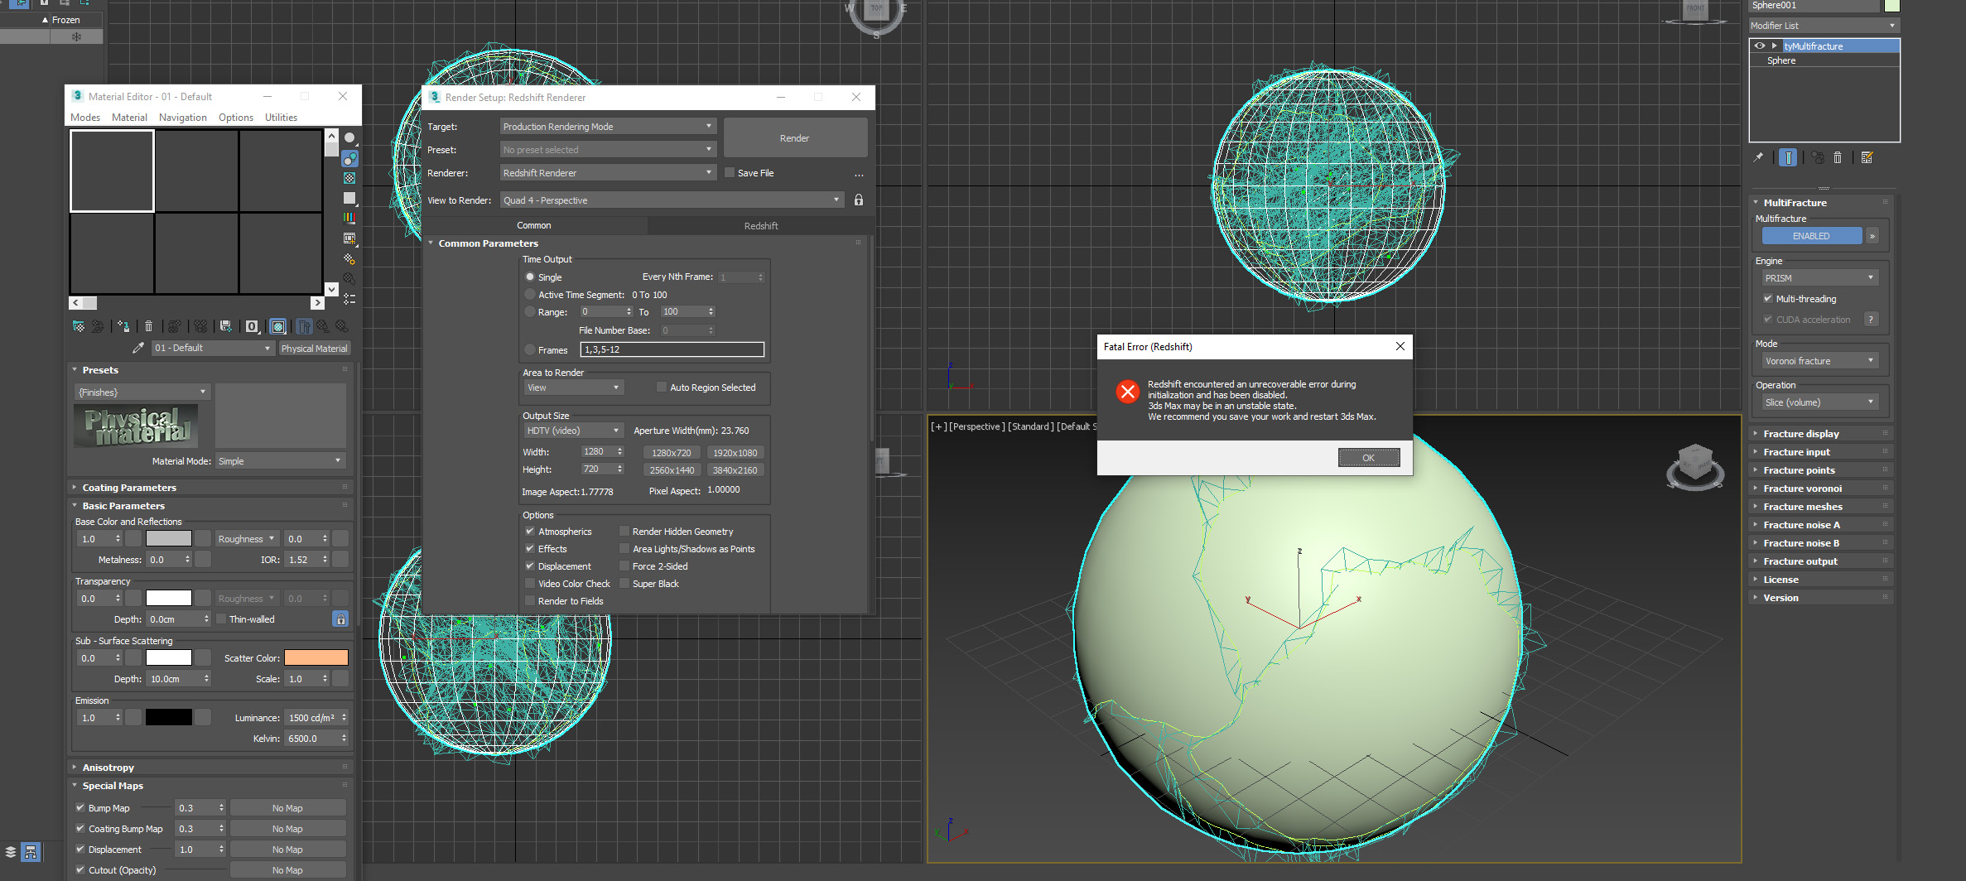Select the Frames radio button
This screenshot has width=1966, height=881.
click(530, 349)
